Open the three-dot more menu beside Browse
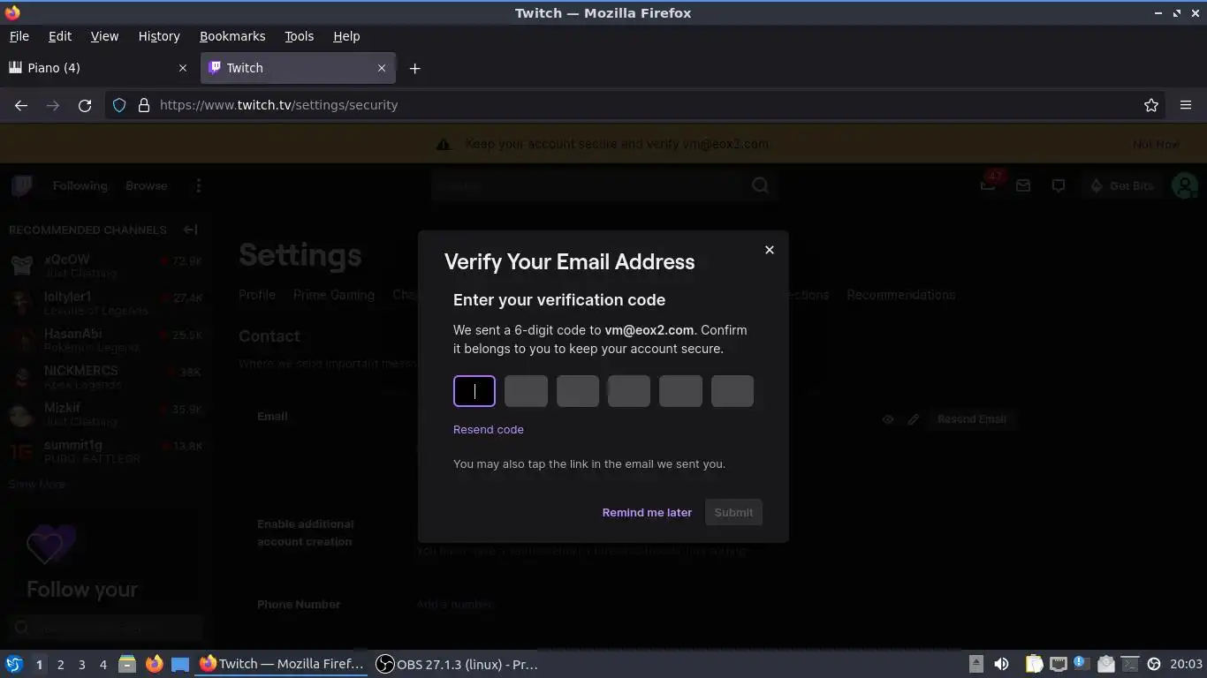The height and width of the screenshot is (678, 1207). (199, 185)
